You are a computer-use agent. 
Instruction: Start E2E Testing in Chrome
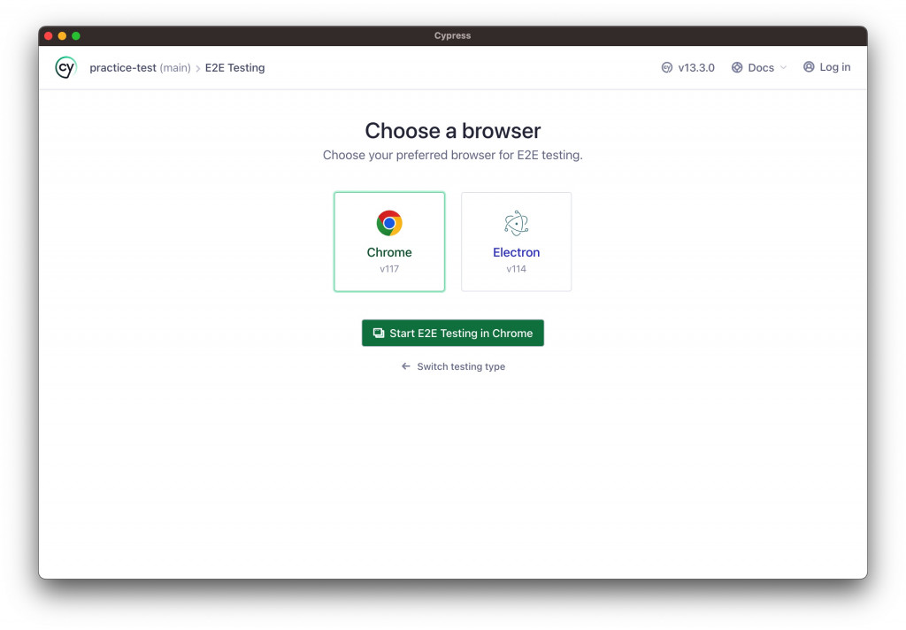(452, 333)
